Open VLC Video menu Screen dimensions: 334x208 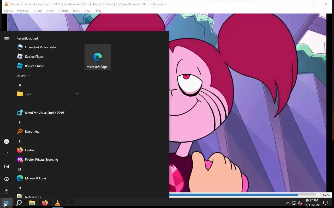[x=50, y=11]
